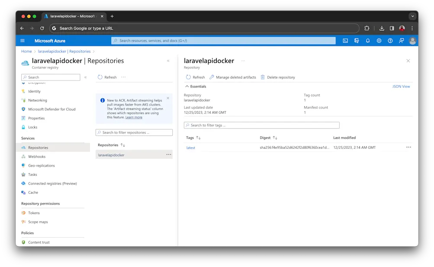Click the Azure global search bar
The image size is (434, 267).
[x=223, y=41]
